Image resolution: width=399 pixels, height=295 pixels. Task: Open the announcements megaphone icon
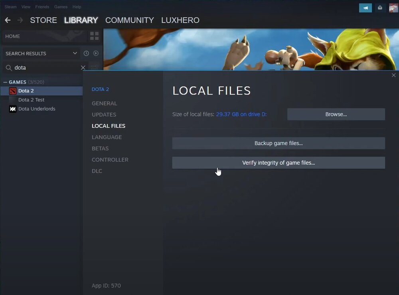pyautogui.click(x=365, y=8)
